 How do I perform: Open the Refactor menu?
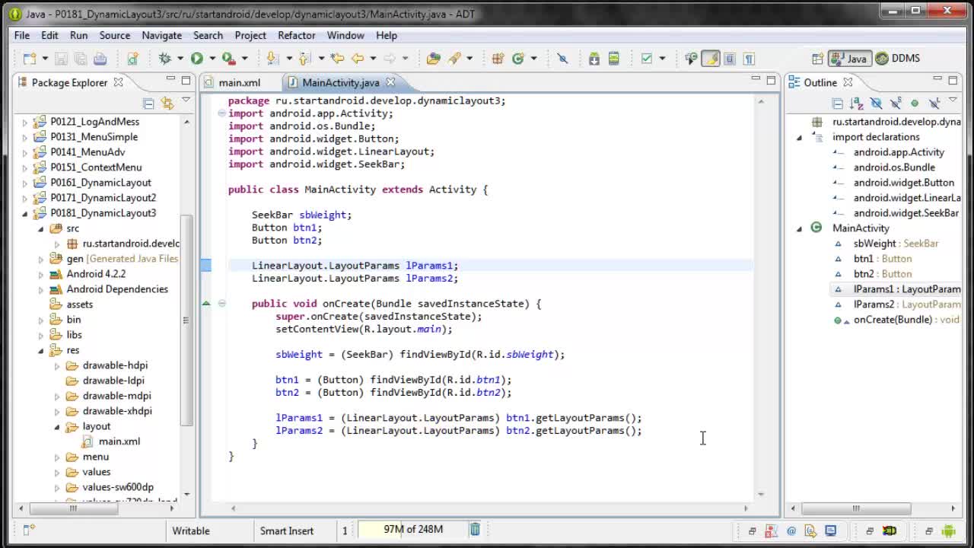296,35
